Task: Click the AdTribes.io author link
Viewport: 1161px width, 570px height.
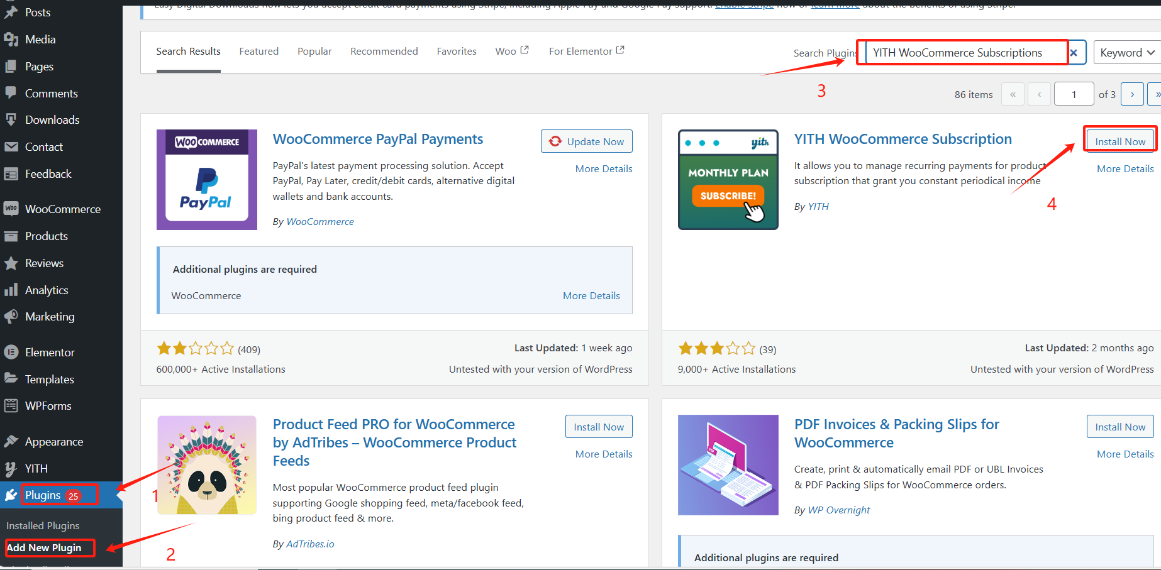Action: tap(310, 544)
